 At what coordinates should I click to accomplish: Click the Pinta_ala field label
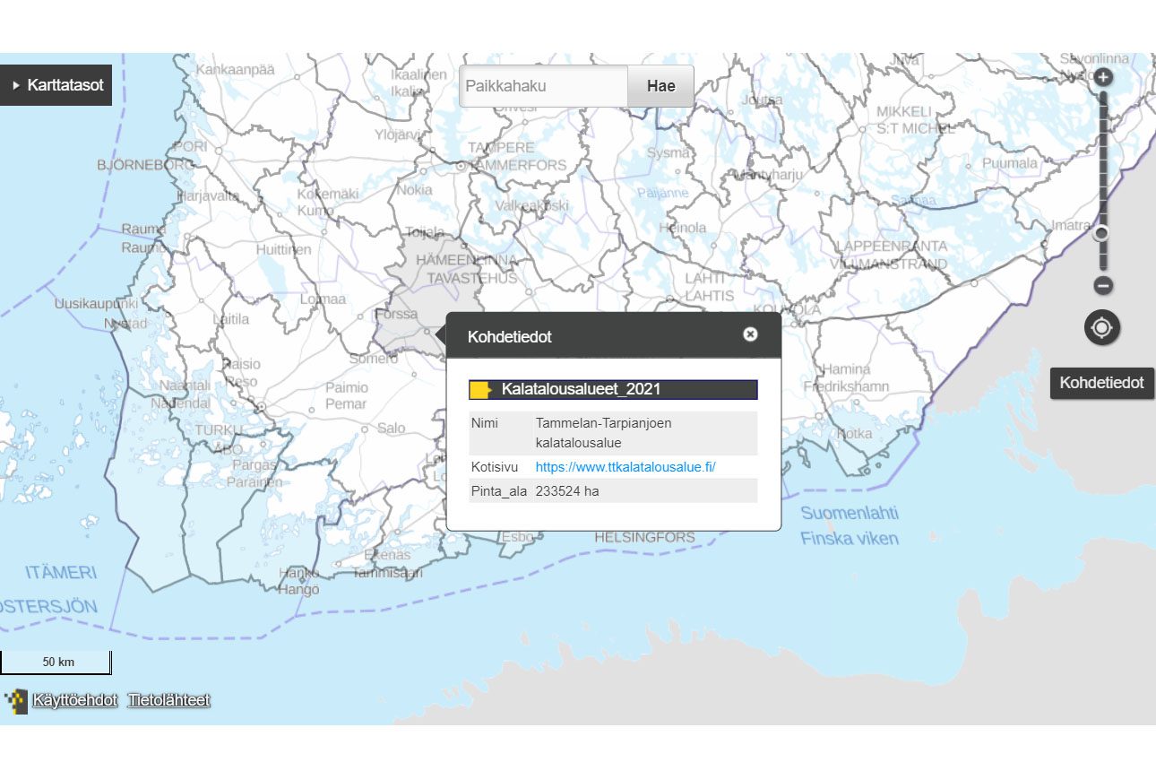point(499,491)
